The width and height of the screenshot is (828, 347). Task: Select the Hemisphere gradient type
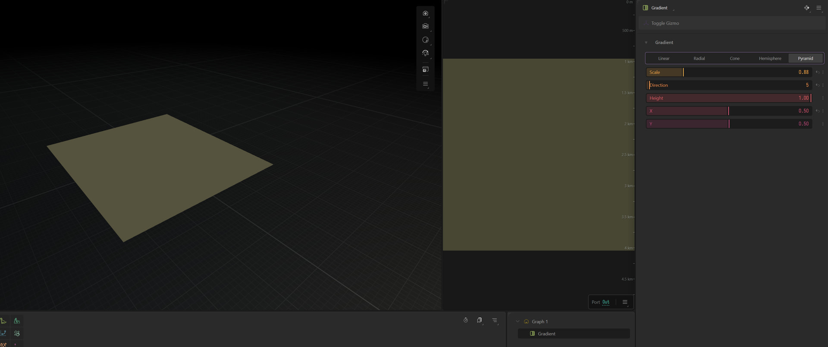click(770, 58)
